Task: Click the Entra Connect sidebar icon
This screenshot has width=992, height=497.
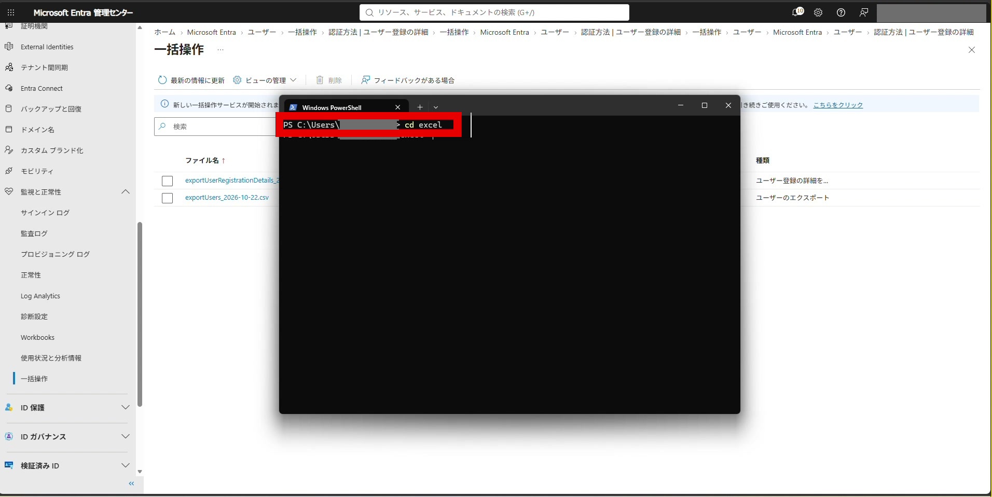Action: [9, 88]
